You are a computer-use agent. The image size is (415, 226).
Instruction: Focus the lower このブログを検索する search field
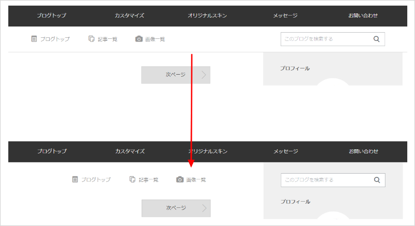324,180
